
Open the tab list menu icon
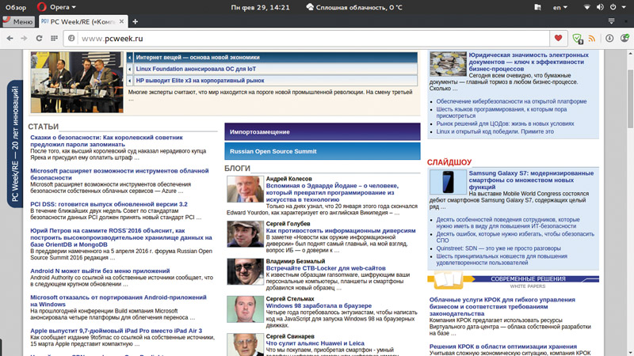click(611, 21)
